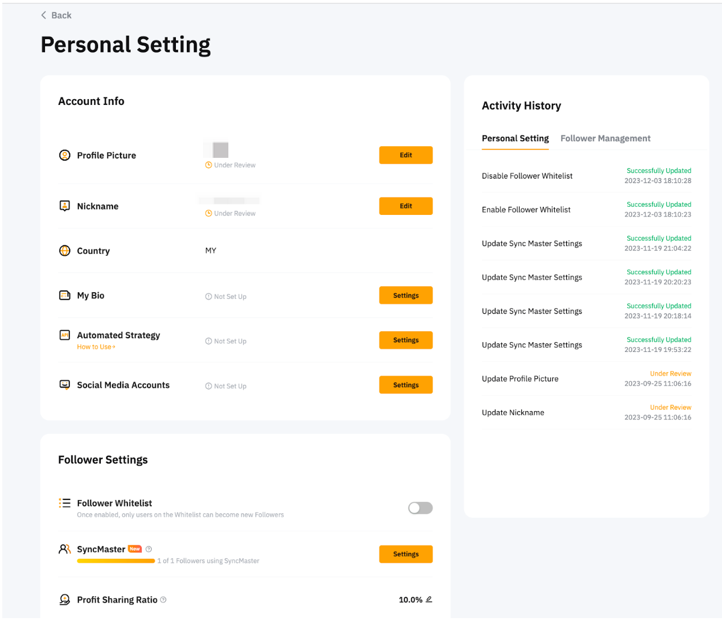This screenshot has width=722, height=621.
Task: Enable the Follower Whitelist toggle
Action: [420, 508]
